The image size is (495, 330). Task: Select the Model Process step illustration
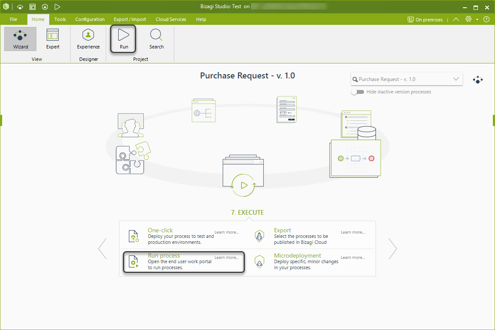355,159
